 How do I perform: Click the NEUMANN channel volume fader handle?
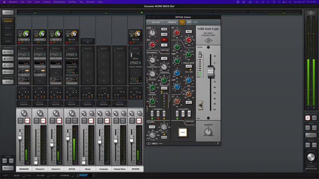[x=20, y=137]
